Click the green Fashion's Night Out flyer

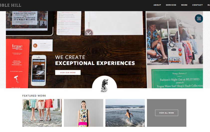tap(177, 78)
